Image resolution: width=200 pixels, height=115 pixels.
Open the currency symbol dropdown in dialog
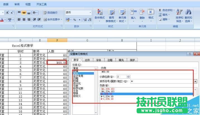pyautogui.click(x=196, y=81)
